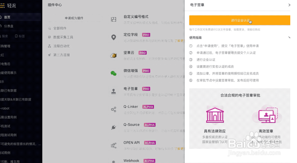The height and width of the screenshot is (163, 297).
Task: Click the 电子签章 plugin title
Action: click(130, 89)
